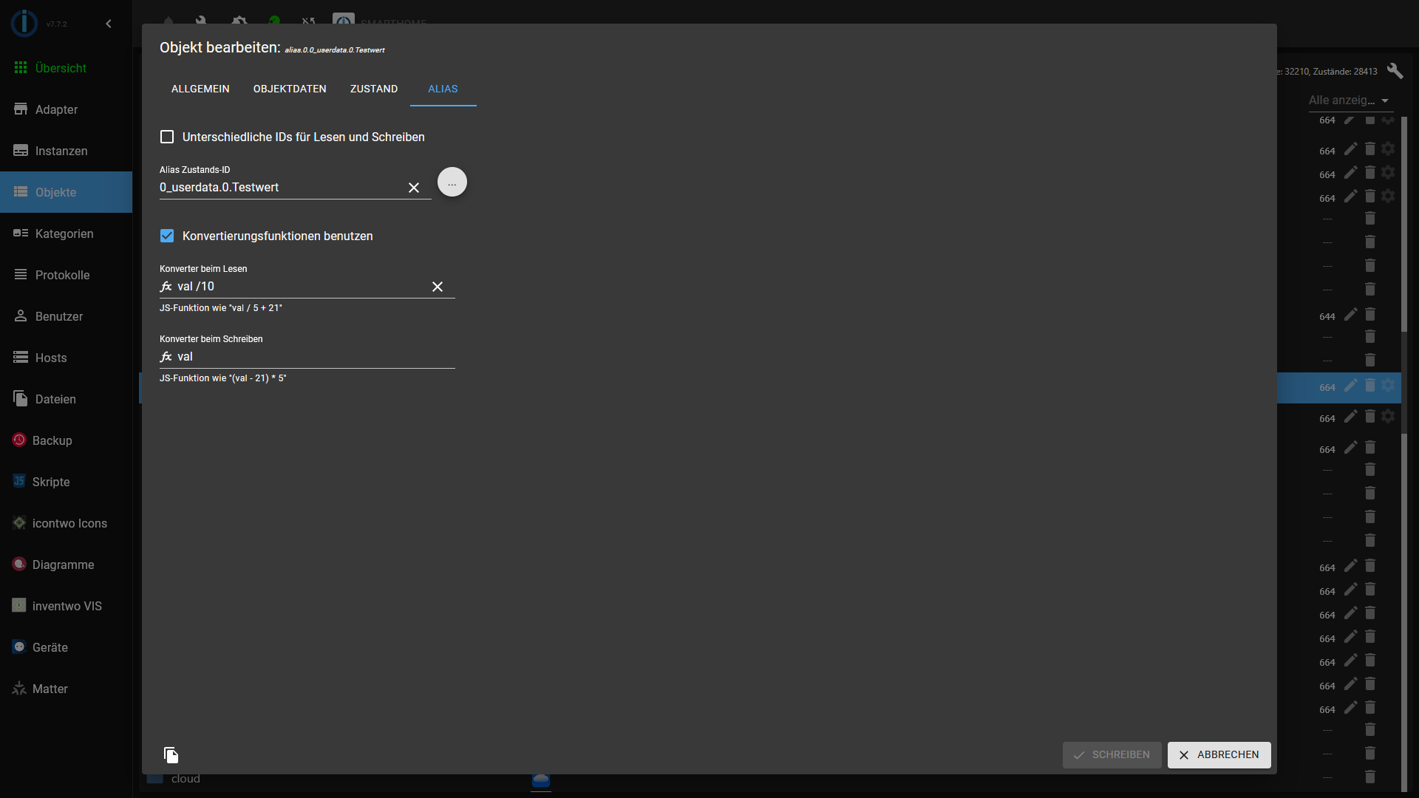Open Skripte in the sidebar
The height and width of the screenshot is (798, 1419).
[50, 482]
